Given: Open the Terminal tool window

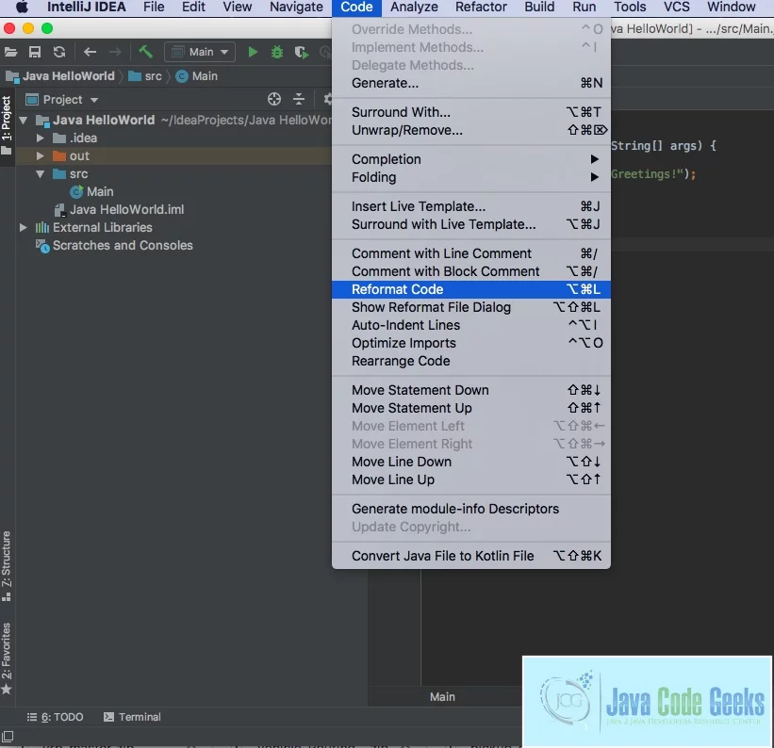Looking at the screenshot, I should [132, 717].
